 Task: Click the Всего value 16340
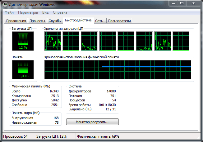click(x=54, y=91)
